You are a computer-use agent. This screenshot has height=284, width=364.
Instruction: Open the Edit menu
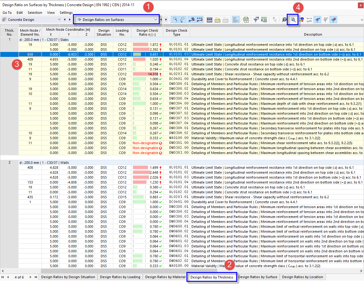pos(19,13)
